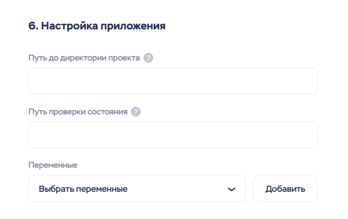348x219 pixels.
Task: Click the "6. Настройка приложения" section heading
Action: click(x=97, y=26)
